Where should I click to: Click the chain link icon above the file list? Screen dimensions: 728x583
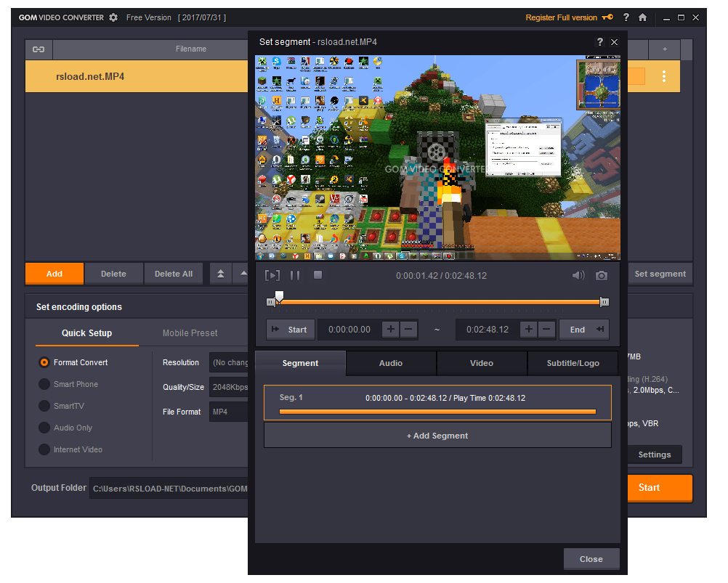pos(38,49)
